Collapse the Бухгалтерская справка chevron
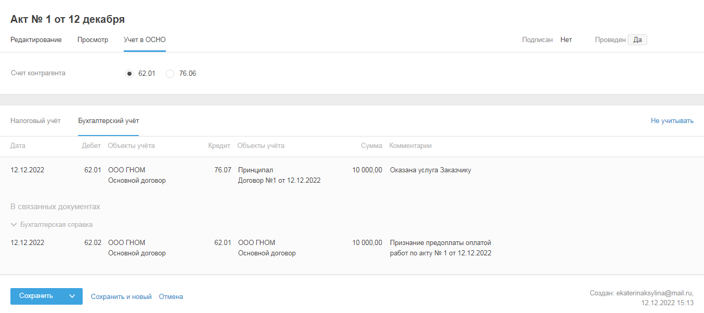Image resolution: width=704 pixels, height=313 pixels. [14, 225]
